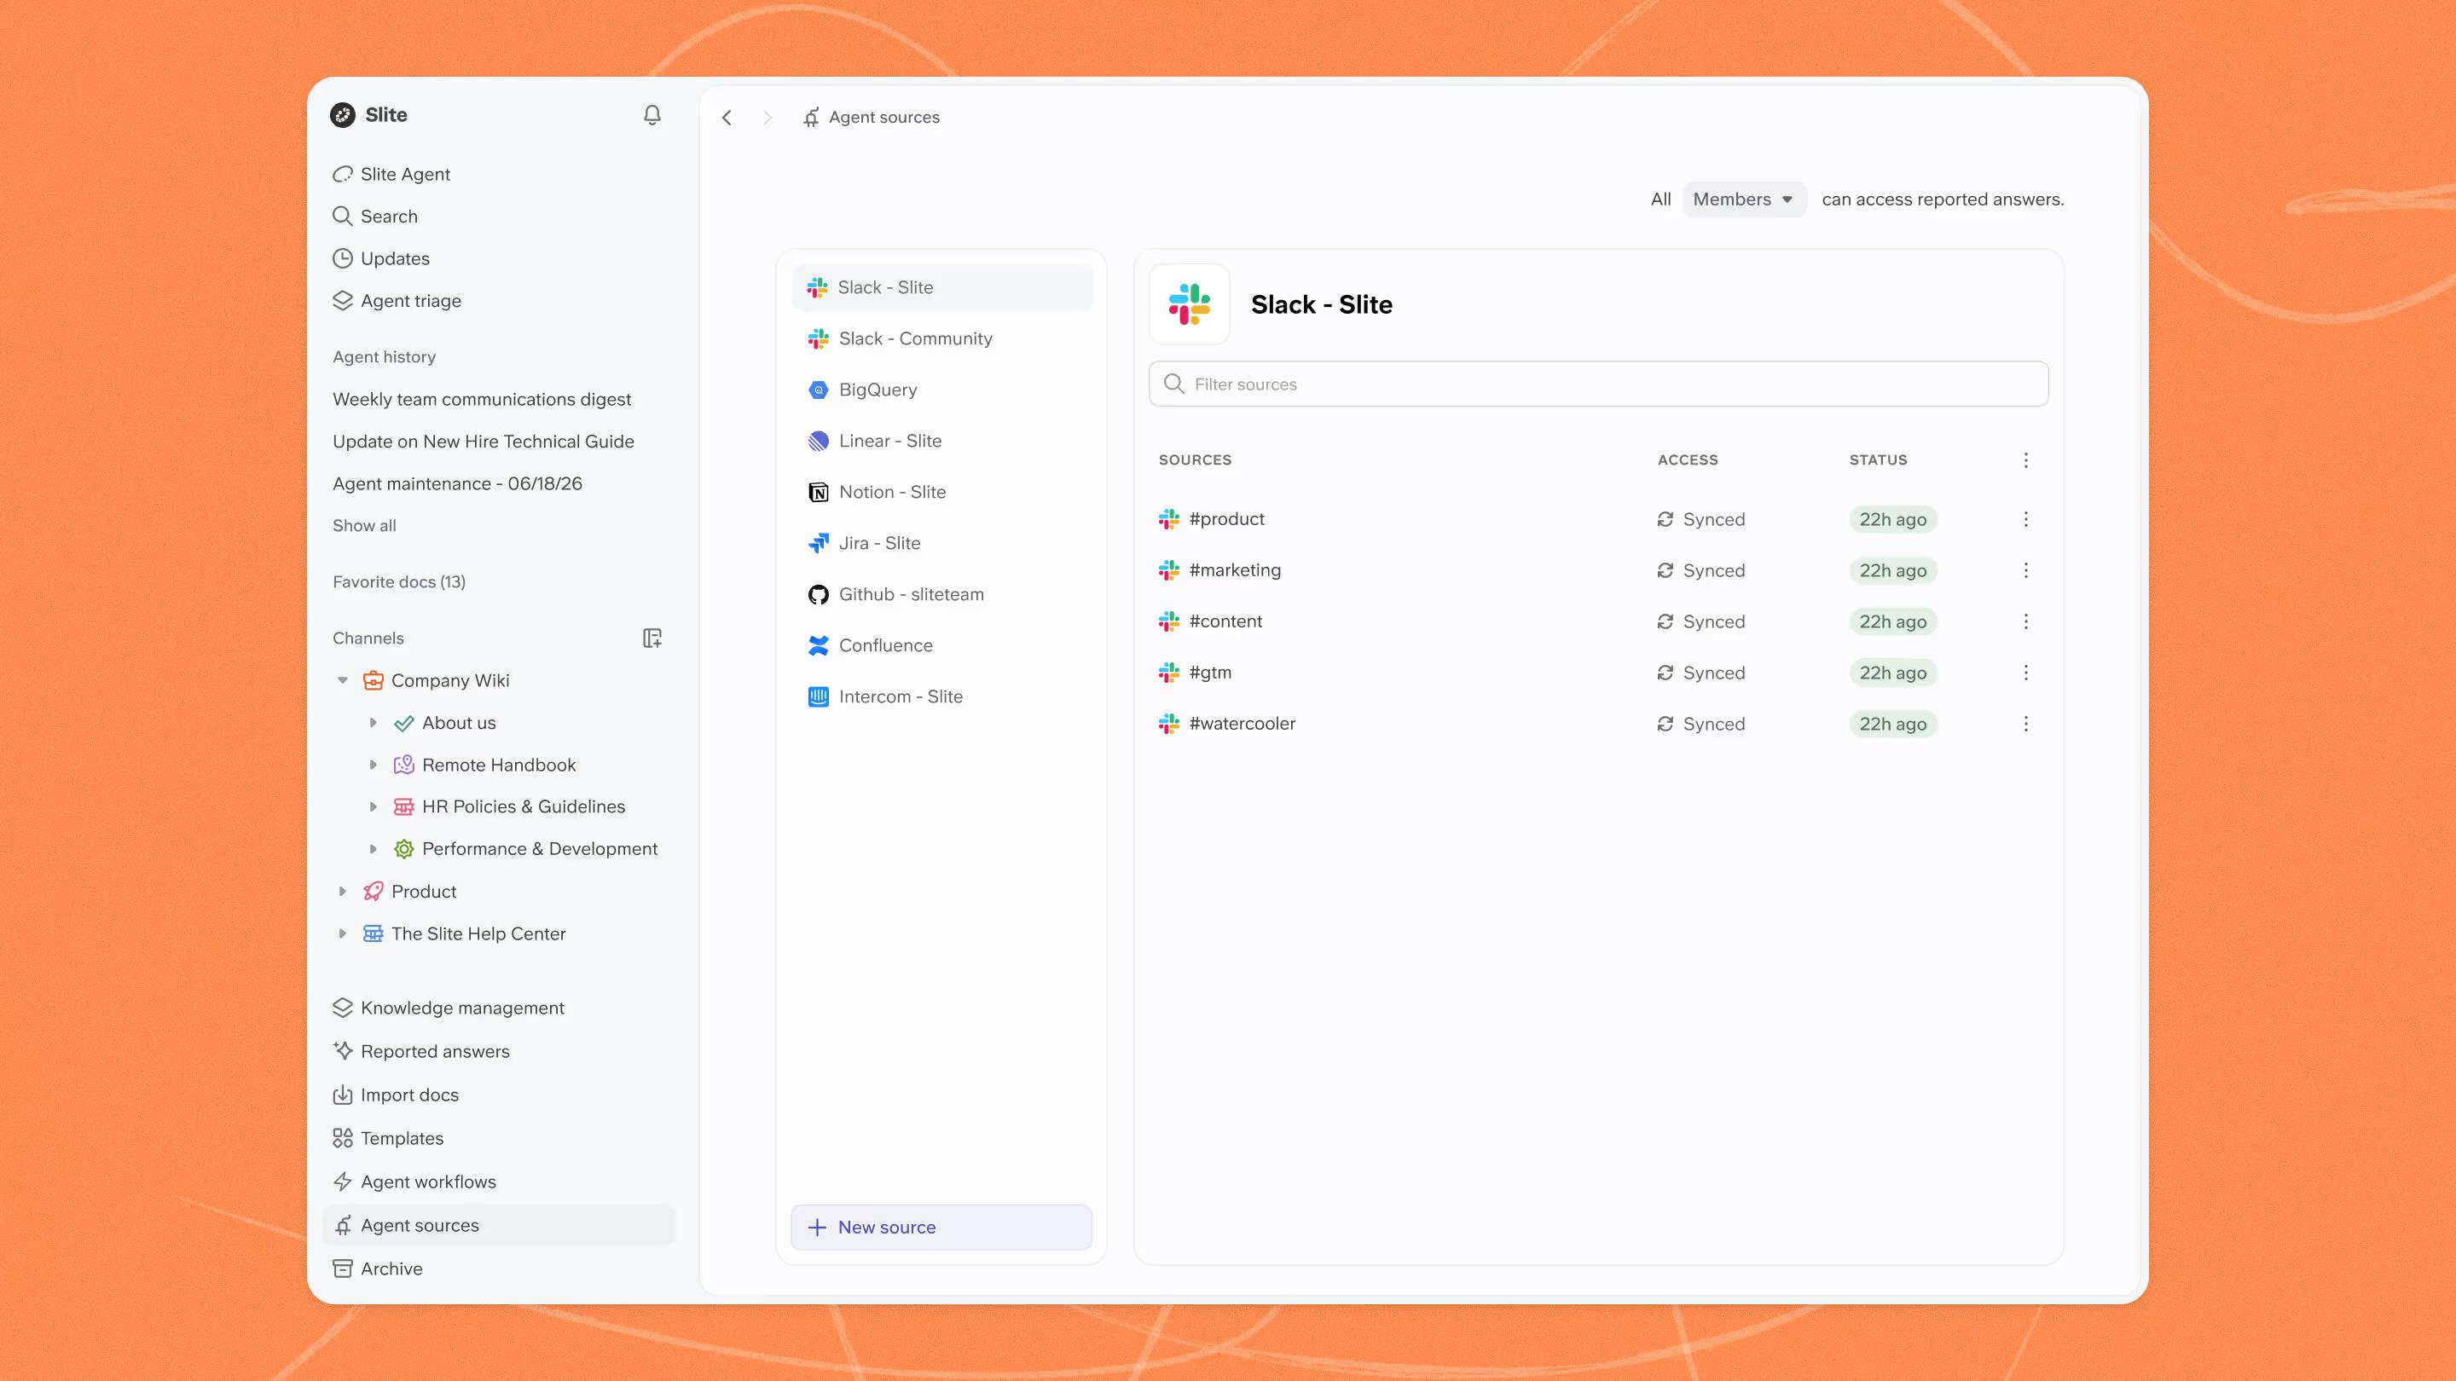Screen dimensions: 2456x1381
Task: Open the Members access dropdown
Action: click(x=1744, y=199)
